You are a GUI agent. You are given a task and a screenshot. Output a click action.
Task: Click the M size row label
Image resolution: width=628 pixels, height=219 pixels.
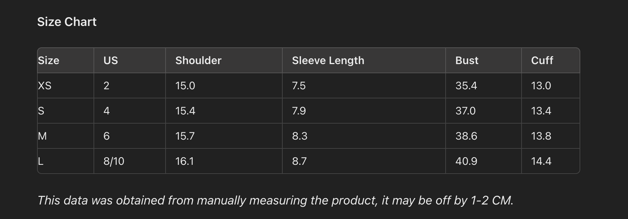click(43, 136)
